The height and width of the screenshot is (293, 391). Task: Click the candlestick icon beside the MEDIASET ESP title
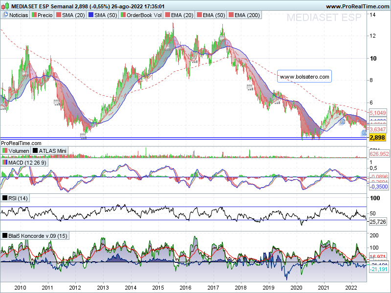tap(5, 6)
